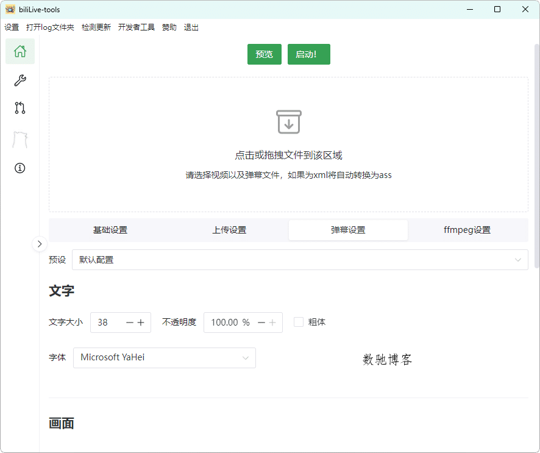Expand the sidebar with the chevron arrow

tap(40, 244)
